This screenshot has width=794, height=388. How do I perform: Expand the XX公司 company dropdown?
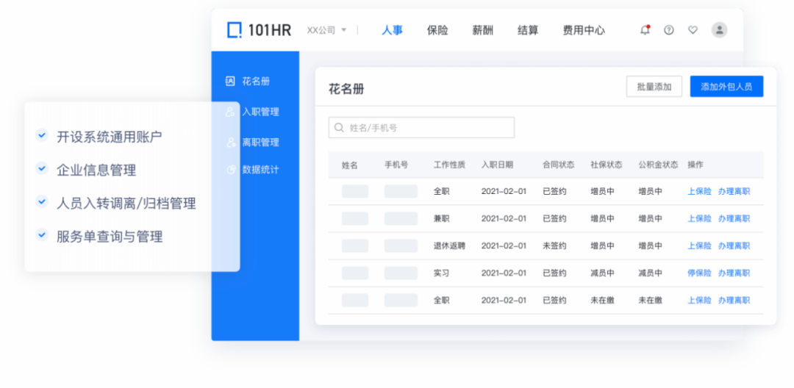pos(327,30)
